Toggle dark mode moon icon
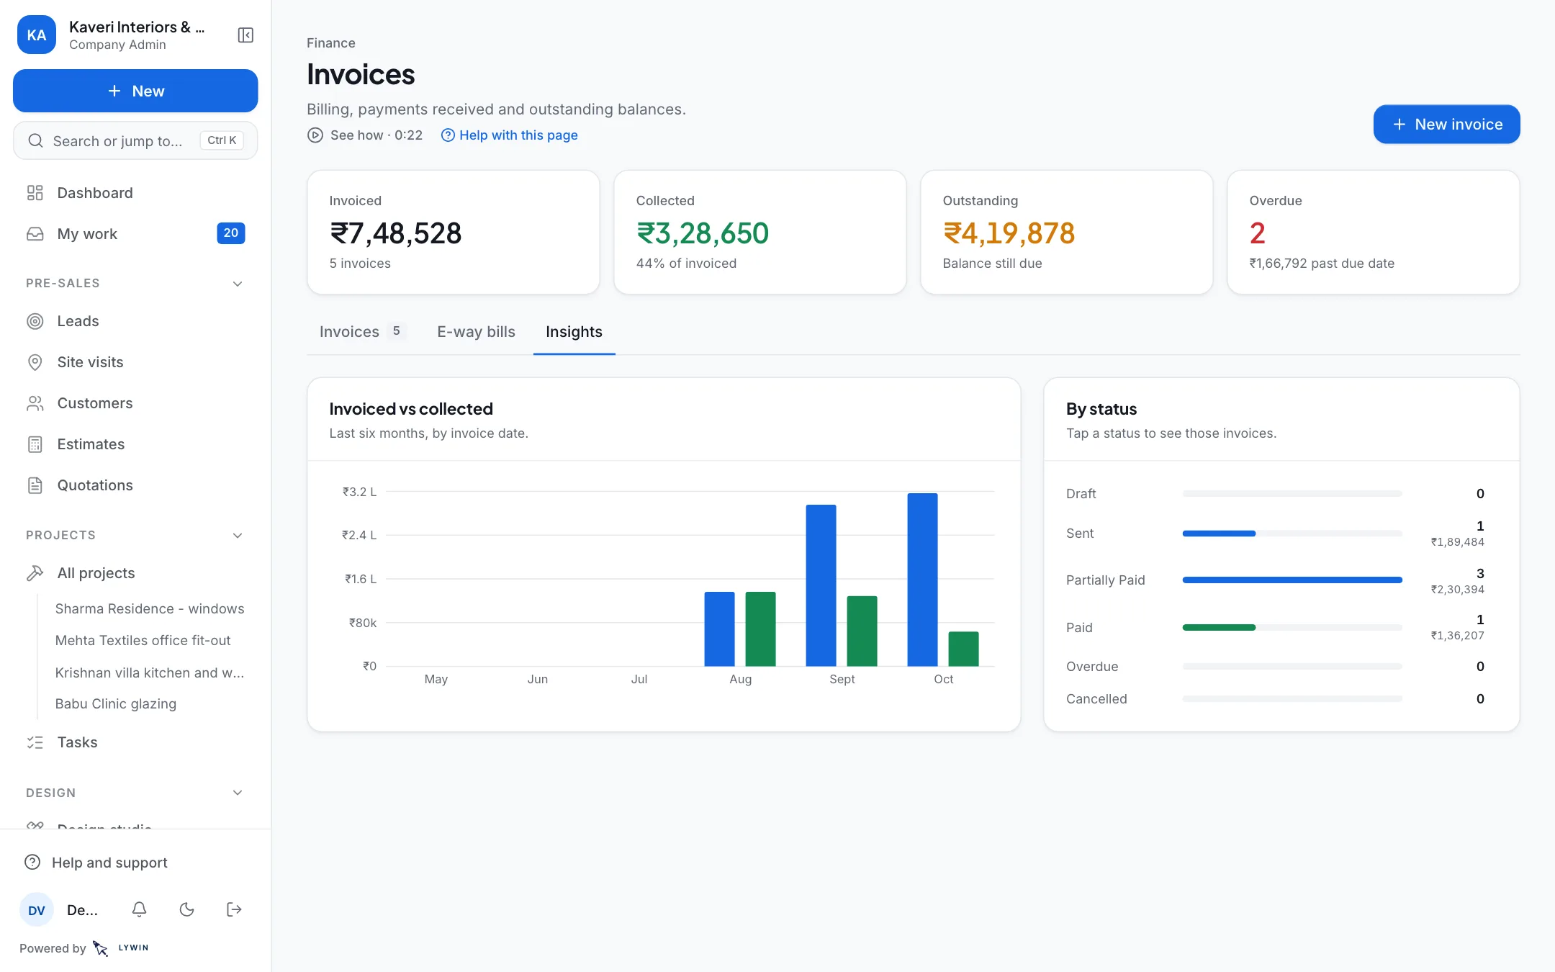This screenshot has height=972, width=1555. (187, 909)
